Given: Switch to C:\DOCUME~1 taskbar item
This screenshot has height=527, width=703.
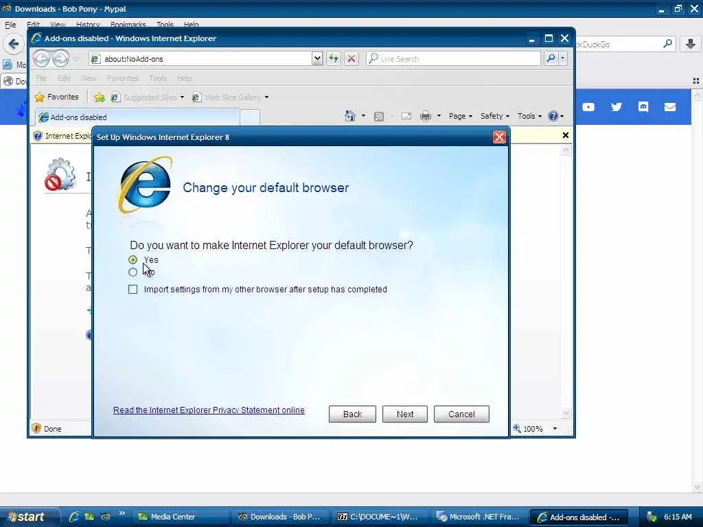Looking at the screenshot, I should click(380, 517).
